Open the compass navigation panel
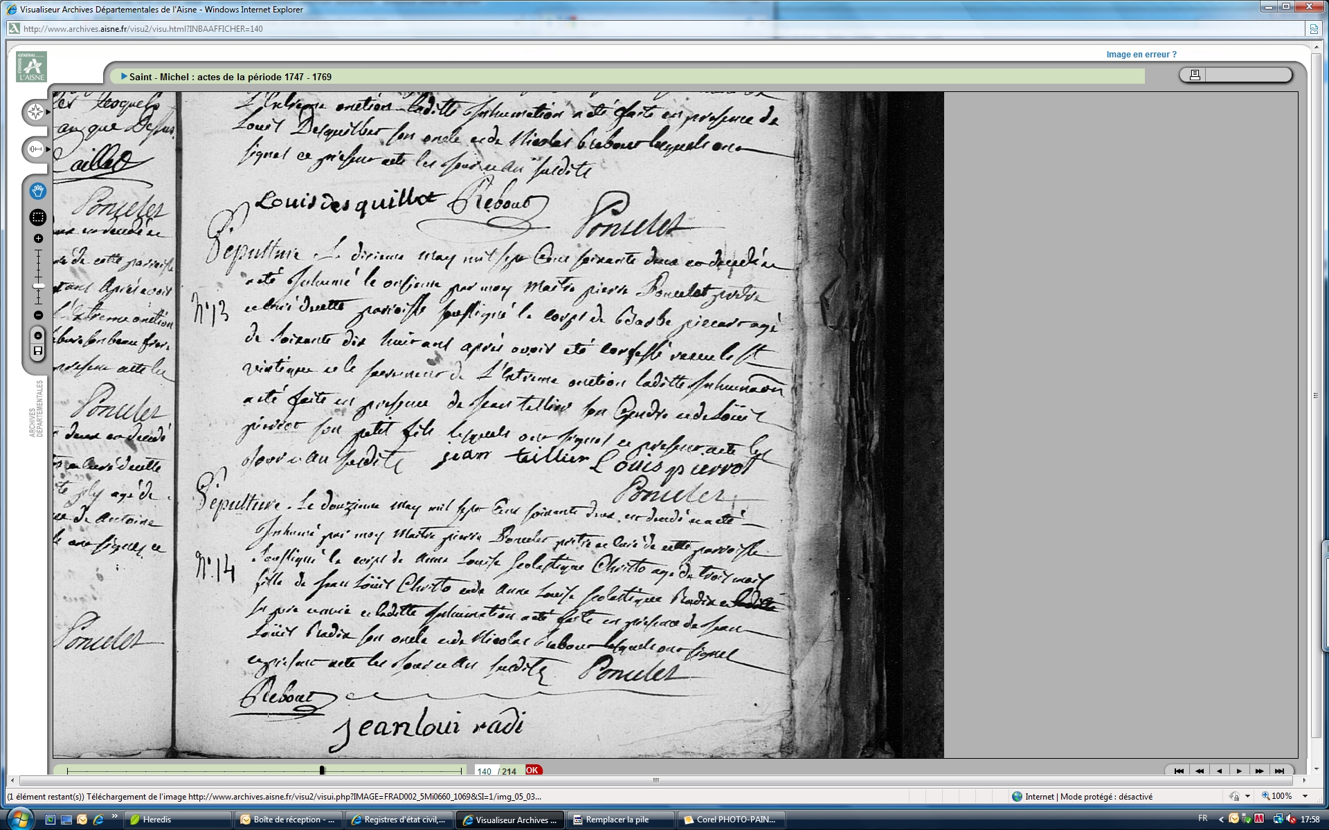The width and height of the screenshot is (1329, 830). 36,112
